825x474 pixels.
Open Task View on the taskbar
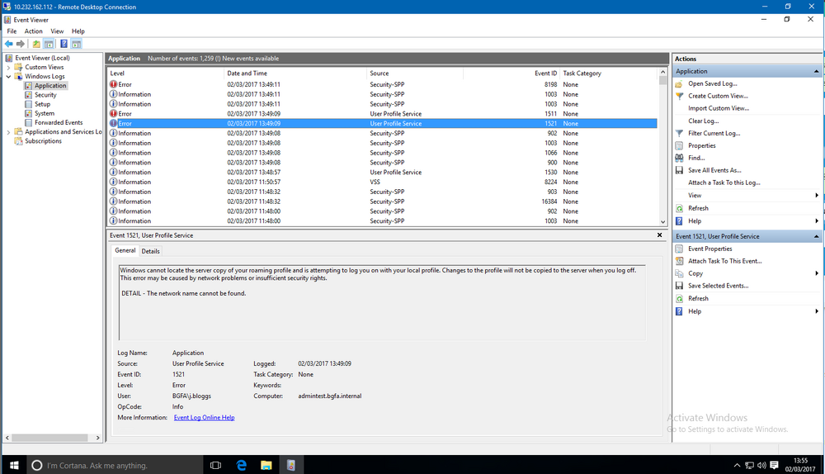215,465
